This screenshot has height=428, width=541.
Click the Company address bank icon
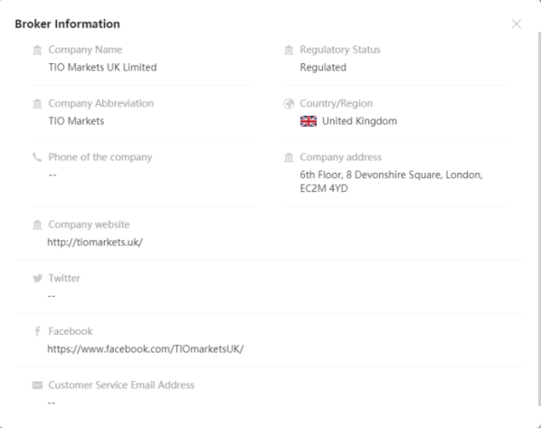click(x=289, y=157)
